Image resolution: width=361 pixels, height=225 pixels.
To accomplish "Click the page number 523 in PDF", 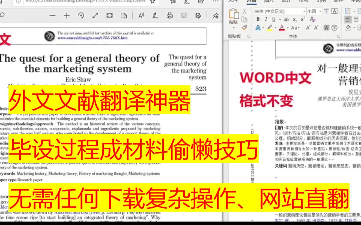I will [x=201, y=89].
